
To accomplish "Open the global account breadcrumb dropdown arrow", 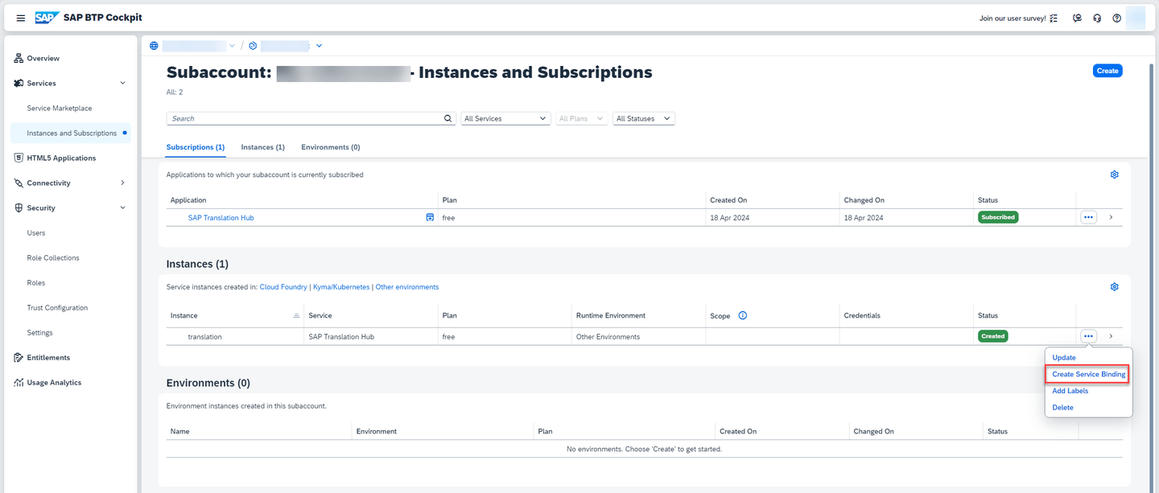I will pos(233,46).
